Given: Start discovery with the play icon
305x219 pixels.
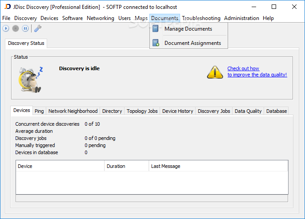Looking at the screenshot, I should coord(6,28).
